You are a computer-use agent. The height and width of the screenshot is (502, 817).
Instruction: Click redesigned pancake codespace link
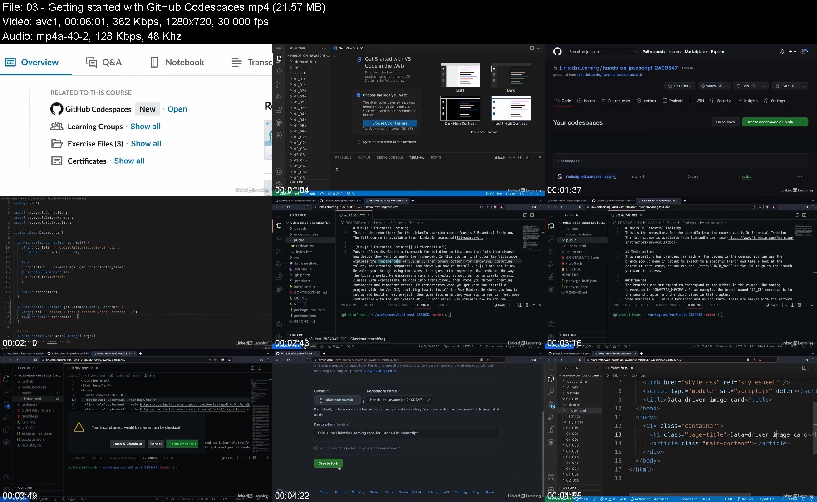[x=583, y=176]
